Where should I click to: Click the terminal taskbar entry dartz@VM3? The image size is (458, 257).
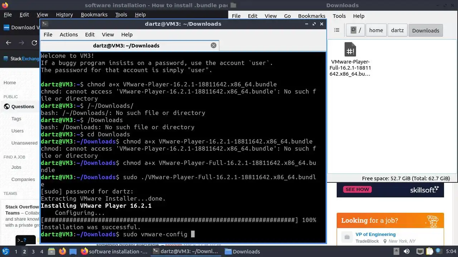coord(186,251)
